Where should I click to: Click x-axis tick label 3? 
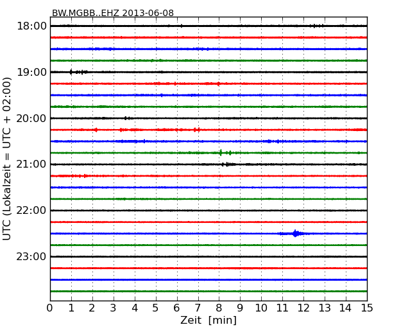114,308
